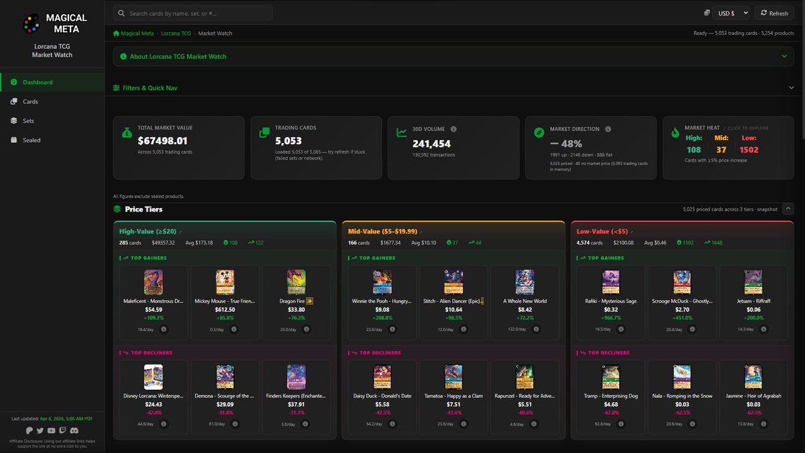Open info icon on Maleficent - Monstrous Dragon card
The height and width of the screenshot is (453, 805).
click(165, 330)
